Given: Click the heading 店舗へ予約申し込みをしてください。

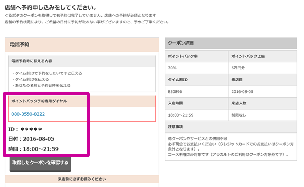Looking at the screenshot, I should click(50, 7).
